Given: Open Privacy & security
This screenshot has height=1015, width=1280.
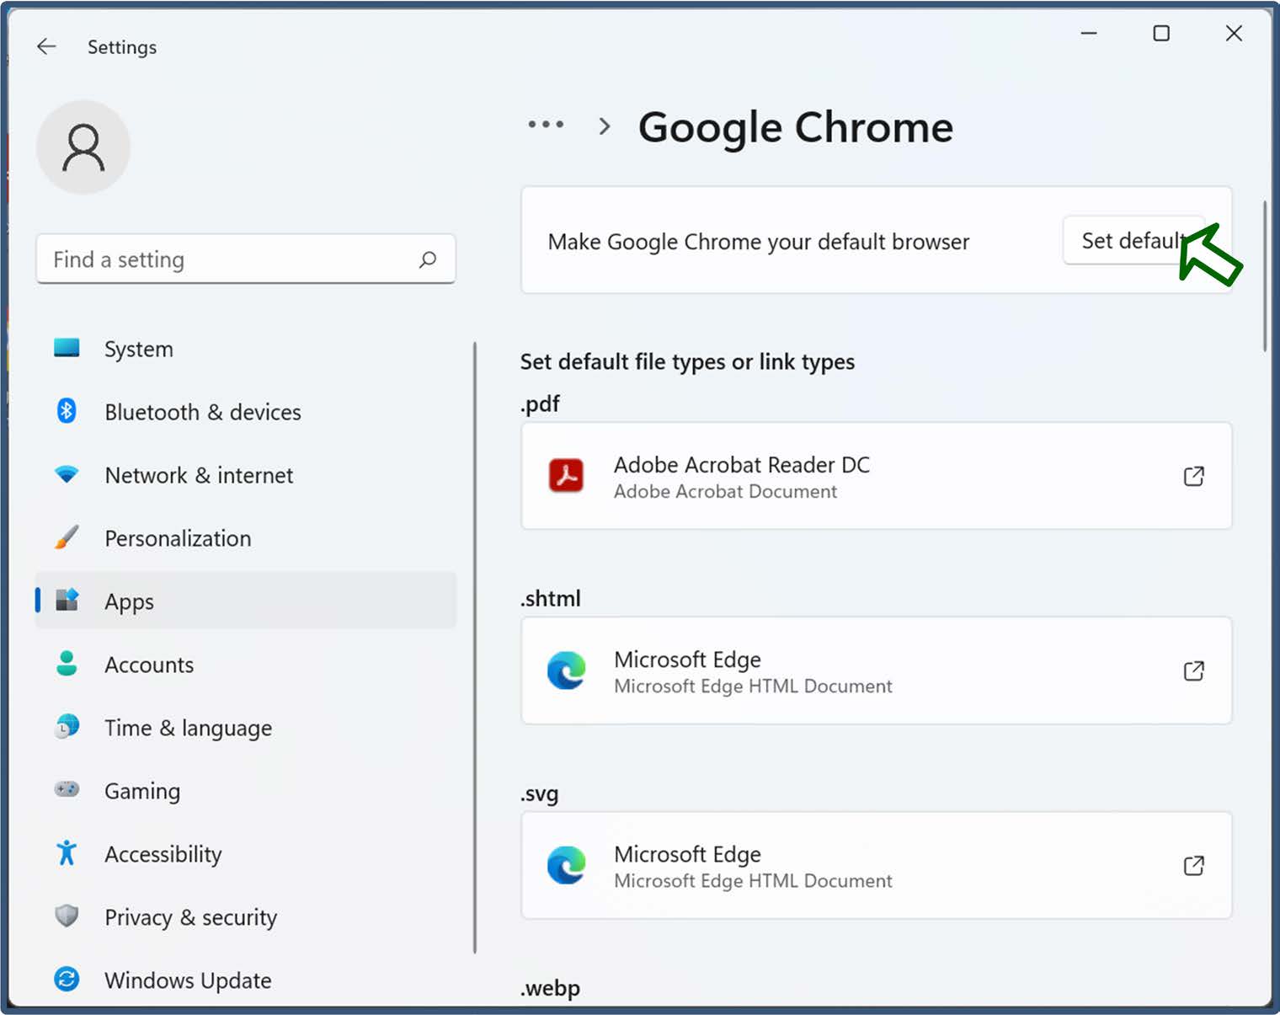Looking at the screenshot, I should click(x=246, y=917).
